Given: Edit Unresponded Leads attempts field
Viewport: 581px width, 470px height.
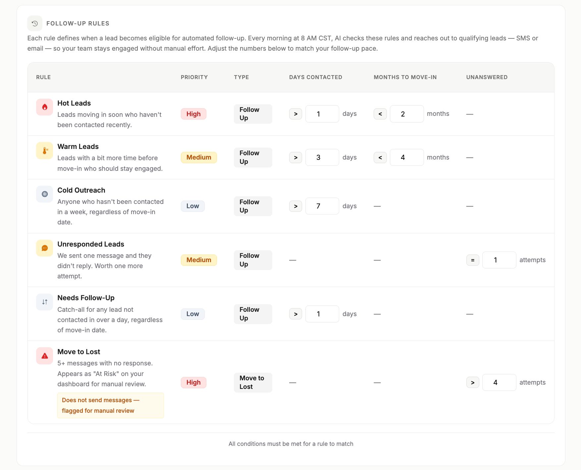Looking at the screenshot, I should coord(499,260).
